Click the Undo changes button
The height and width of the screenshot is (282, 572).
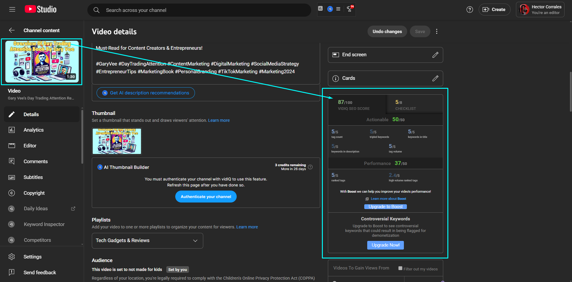[387, 32]
